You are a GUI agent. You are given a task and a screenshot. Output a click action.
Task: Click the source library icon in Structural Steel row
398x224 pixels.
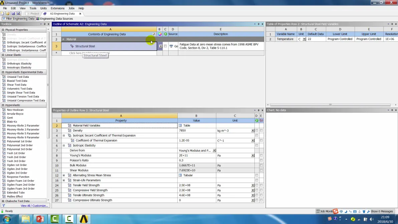pos(171,46)
